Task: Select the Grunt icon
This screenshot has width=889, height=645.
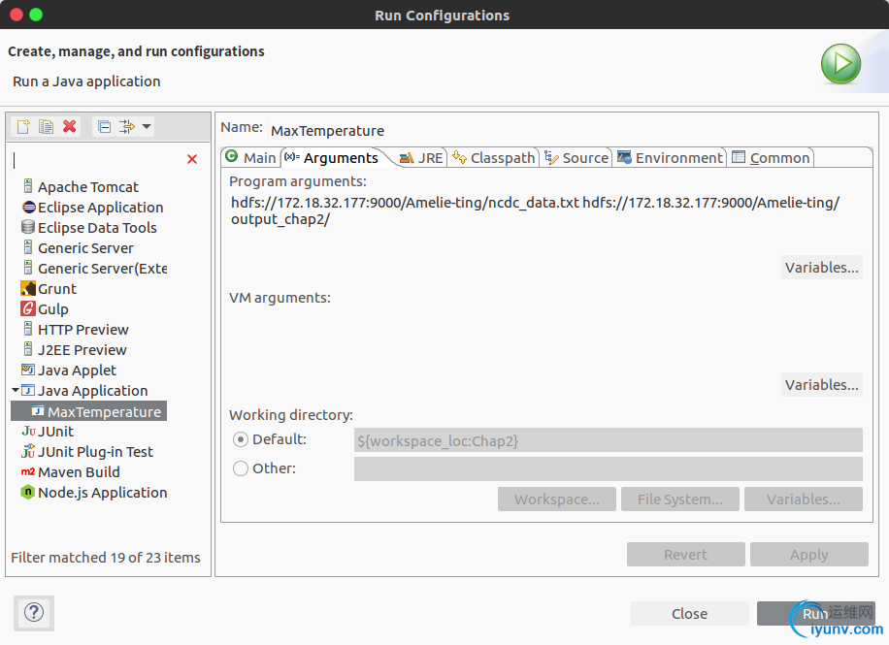Action: coord(28,288)
